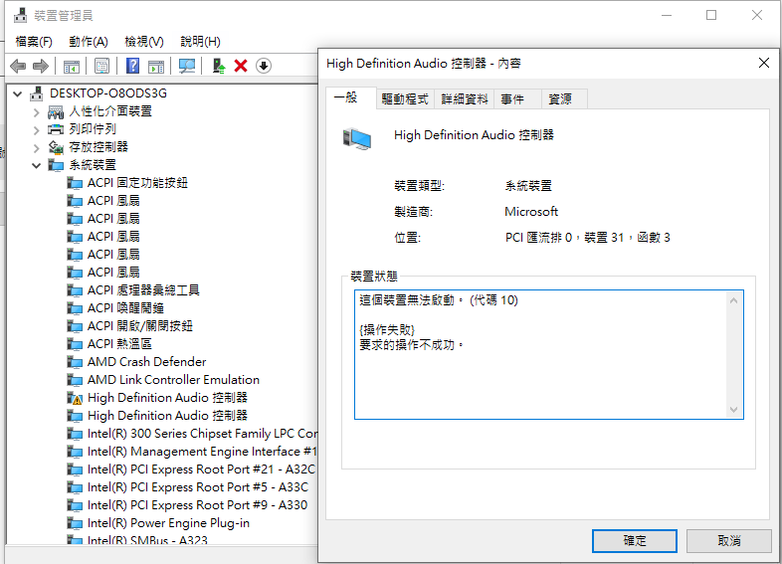Select Intel(R) PCI Express Root Port #21
This screenshot has width=782, height=564.
(x=201, y=470)
